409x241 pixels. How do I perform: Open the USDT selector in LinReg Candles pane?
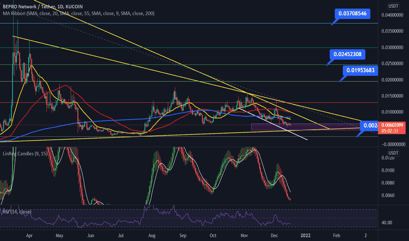tap(393, 153)
